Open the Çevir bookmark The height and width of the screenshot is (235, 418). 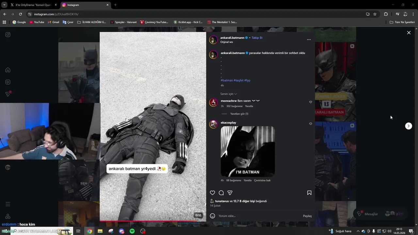pos(68,22)
